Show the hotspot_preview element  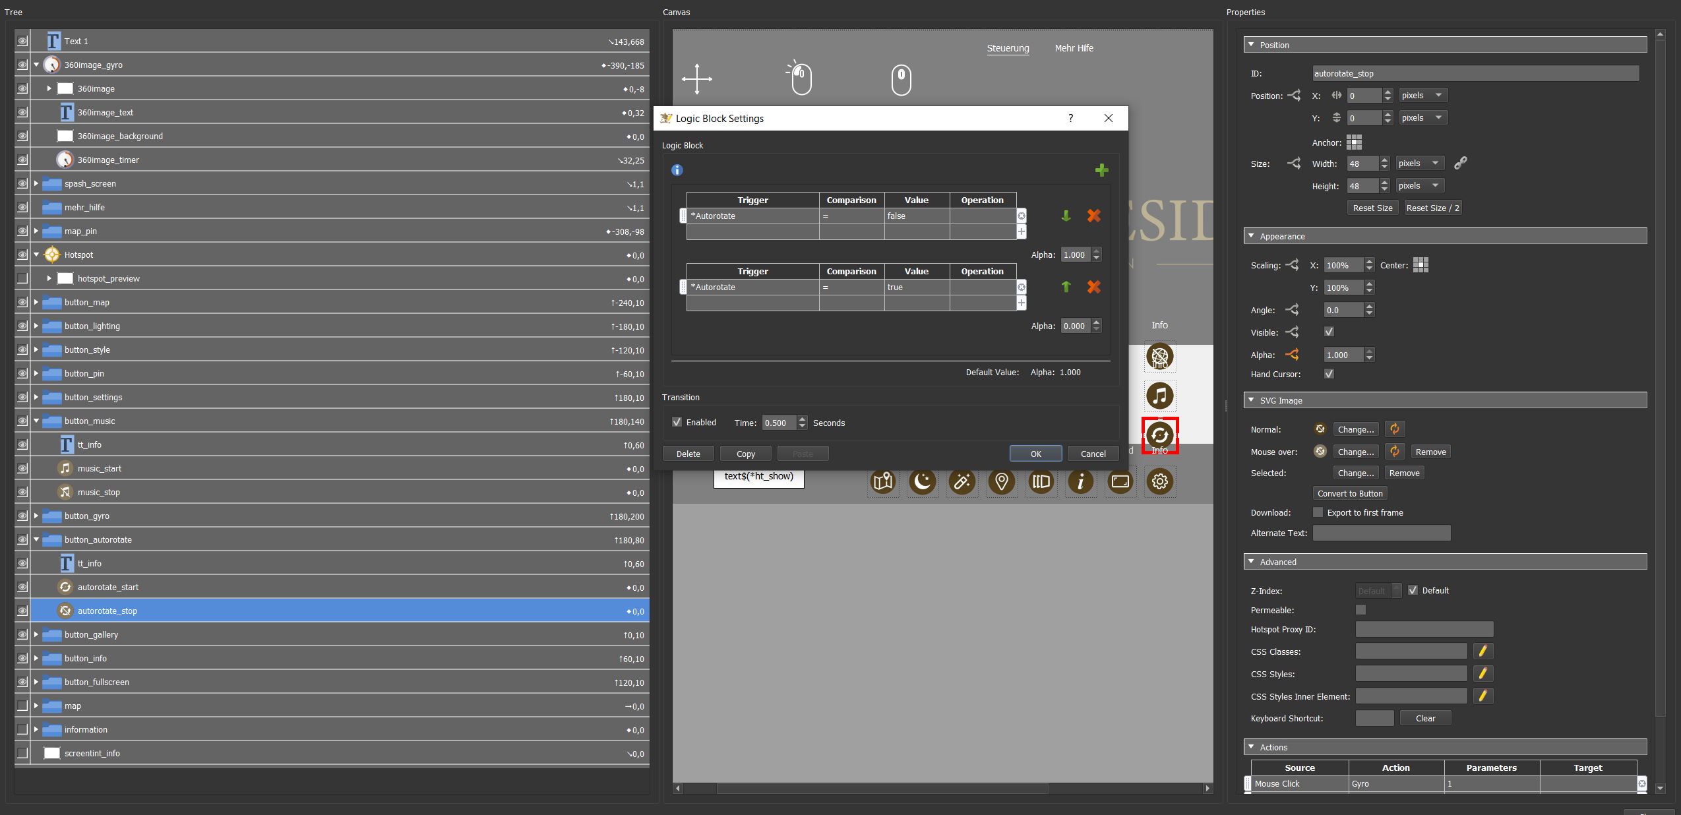click(x=22, y=278)
